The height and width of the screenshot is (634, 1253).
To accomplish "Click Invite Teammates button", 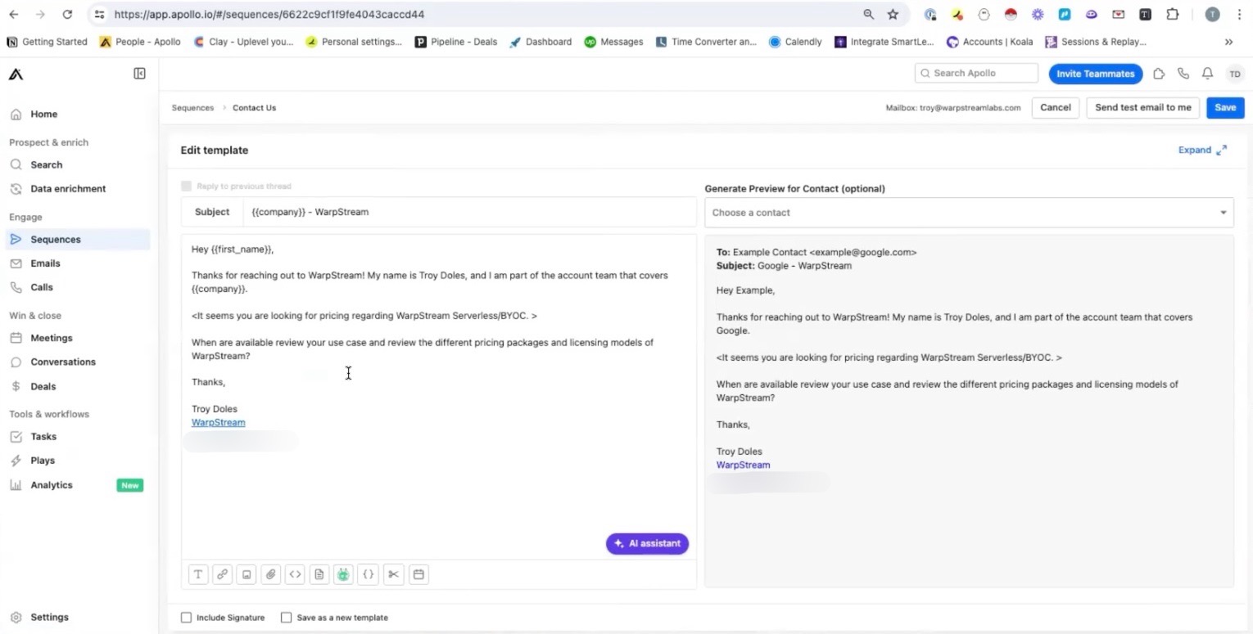I will tap(1095, 74).
